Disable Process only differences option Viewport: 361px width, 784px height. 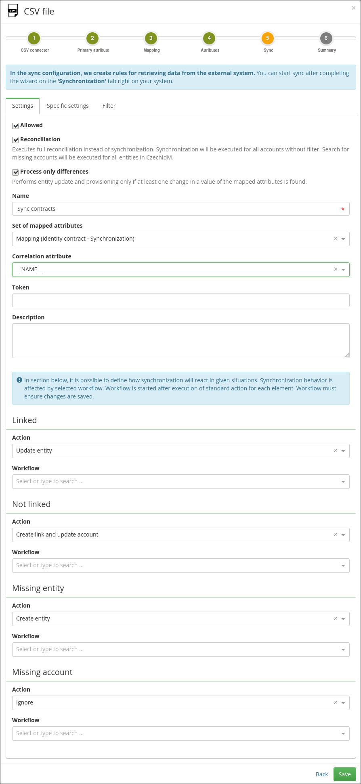(x=16, y=172)
